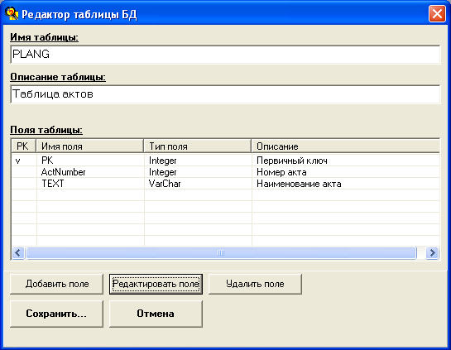The height and width of the screenshot is (350, 451).
Task: Toggle the PK mark on the PK row
Action: (24, 161)
